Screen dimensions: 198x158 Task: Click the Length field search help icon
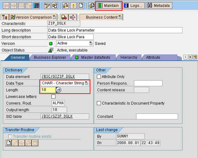pyautogui.click(x=58, y=90)
